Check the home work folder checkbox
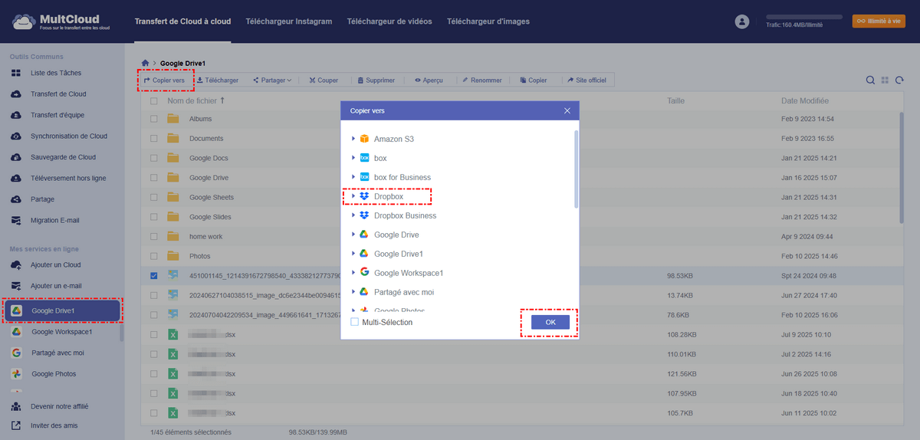The image size is (920, 440). pyautogui.click(x=154, y=236)
